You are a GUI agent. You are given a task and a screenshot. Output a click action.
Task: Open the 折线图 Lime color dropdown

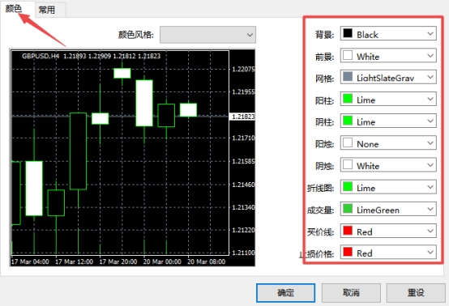[x=388, y=187]
